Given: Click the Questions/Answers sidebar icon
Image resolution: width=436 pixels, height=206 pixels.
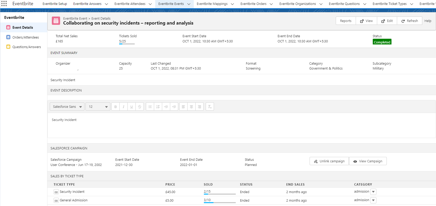Looking at the screenshot, I should [x=8, y=47].
